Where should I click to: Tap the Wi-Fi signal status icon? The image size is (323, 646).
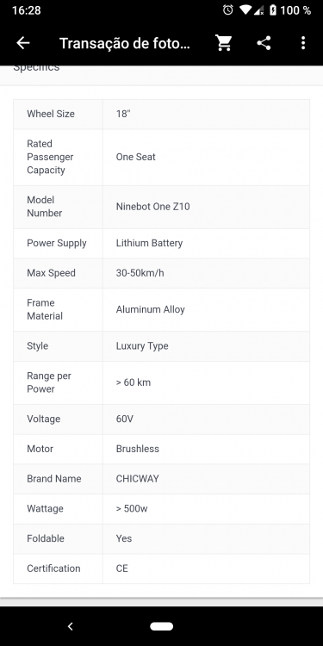coord(245,10)
